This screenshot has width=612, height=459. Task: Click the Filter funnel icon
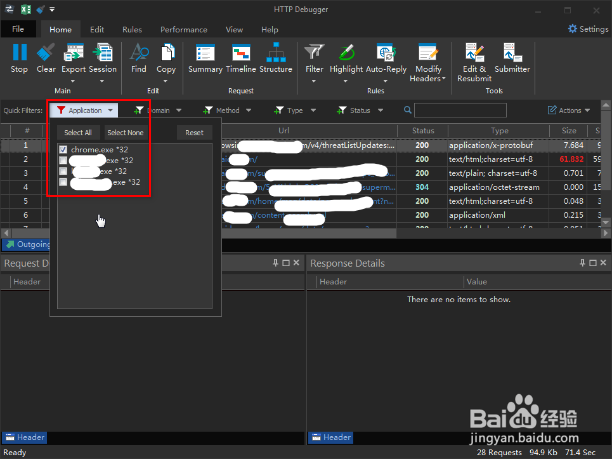pyautogui.click(x=314, y=53)
